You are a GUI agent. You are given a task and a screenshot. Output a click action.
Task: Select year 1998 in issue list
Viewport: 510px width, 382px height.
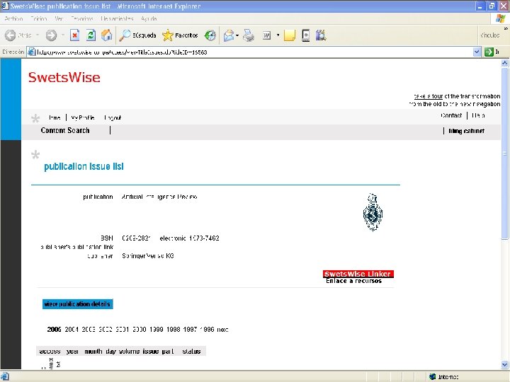pyautogui.click(x=173, y=330)
